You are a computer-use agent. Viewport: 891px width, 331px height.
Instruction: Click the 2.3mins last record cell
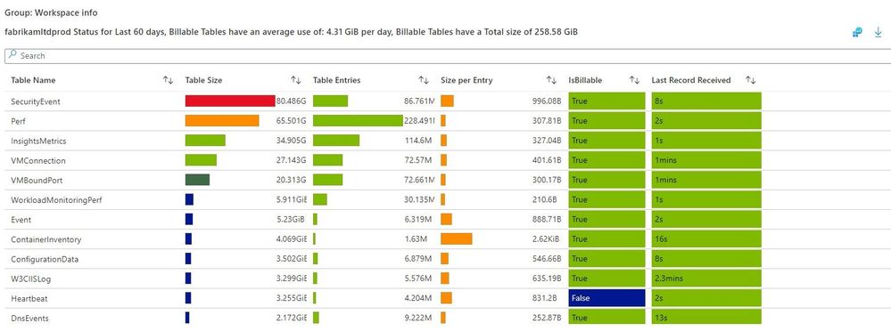706,279
